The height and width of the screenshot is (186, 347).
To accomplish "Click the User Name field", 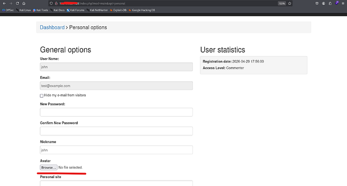I will (116, 67).
